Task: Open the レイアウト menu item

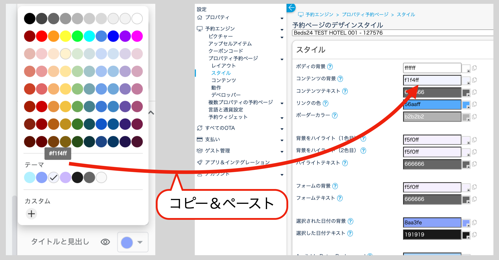Action: click(x=224, y=66)
